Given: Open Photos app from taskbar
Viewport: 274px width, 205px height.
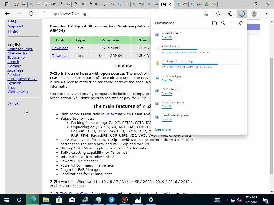Looking at the screenshot, I should (x=138, y=200).
